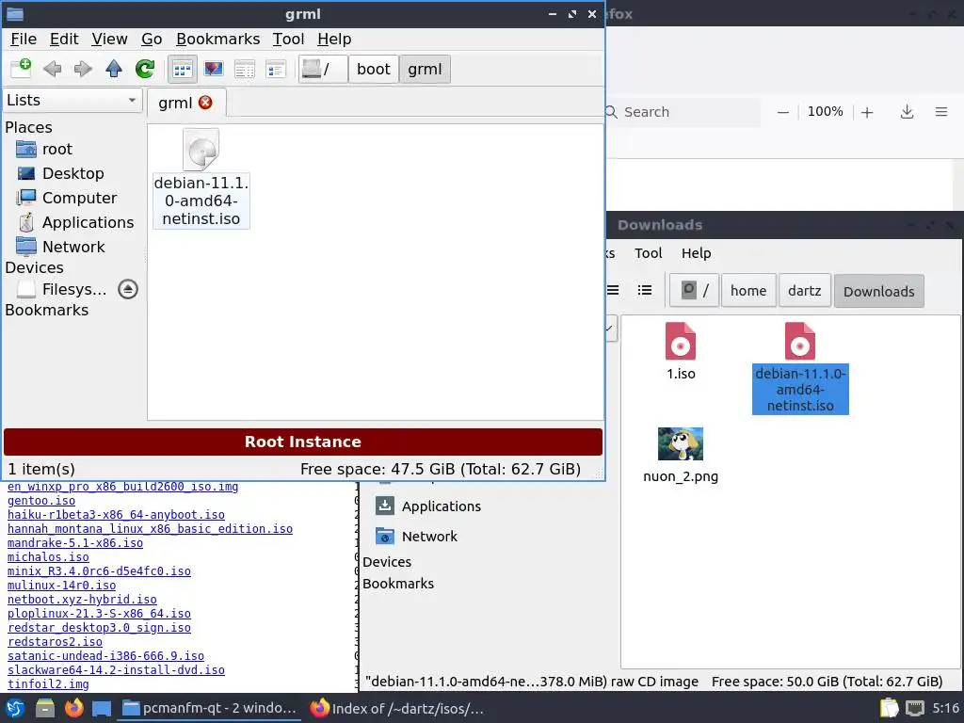Open redstaros2.iso link
The height and width of the screenshot is (723, 964).
[x=55, y=642]
